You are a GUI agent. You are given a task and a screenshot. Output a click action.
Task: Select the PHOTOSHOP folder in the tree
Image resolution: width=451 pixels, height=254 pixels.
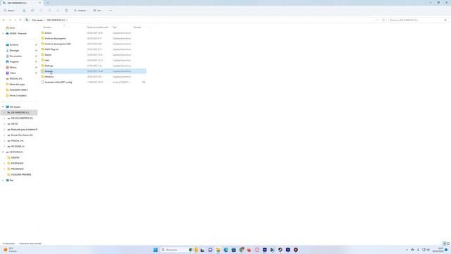click(17, 163)
